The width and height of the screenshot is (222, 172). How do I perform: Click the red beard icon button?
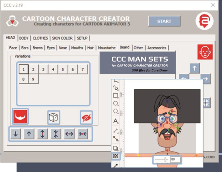point(20,117)
